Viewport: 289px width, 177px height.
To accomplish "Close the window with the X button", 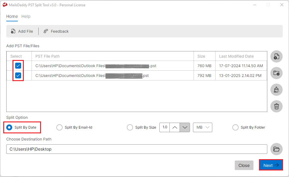I will (282, 5).
